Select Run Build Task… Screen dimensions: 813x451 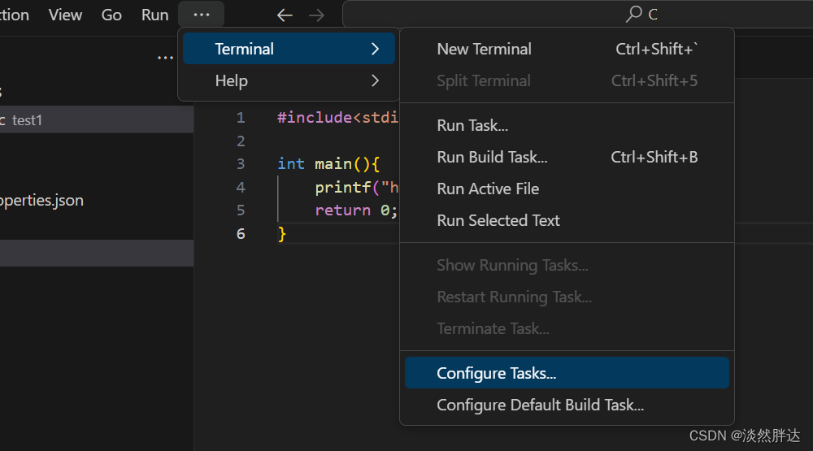click(x=492, y=157)
